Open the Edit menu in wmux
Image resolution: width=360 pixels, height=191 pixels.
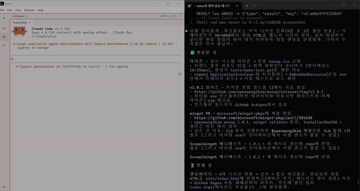10,10
